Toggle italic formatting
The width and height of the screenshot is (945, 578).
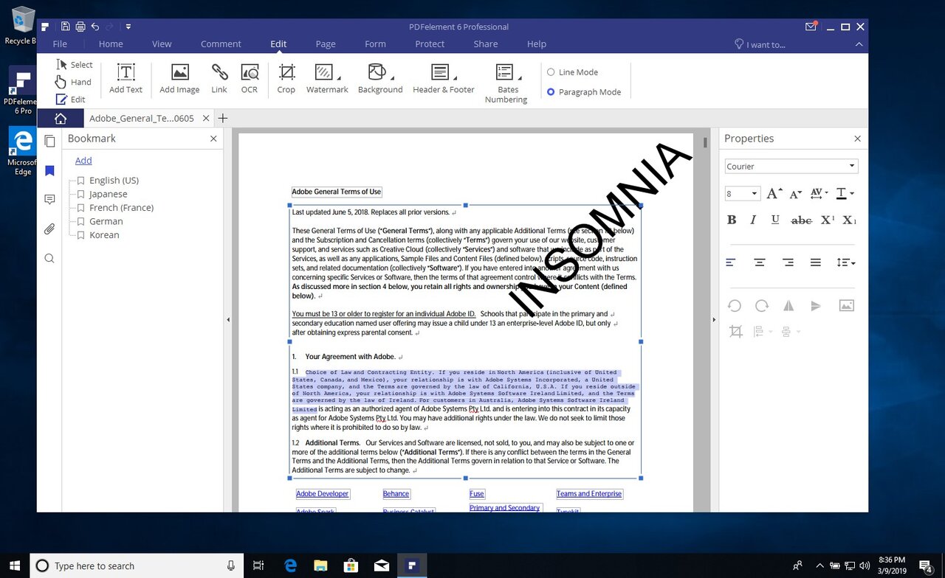tap(753, 220)
